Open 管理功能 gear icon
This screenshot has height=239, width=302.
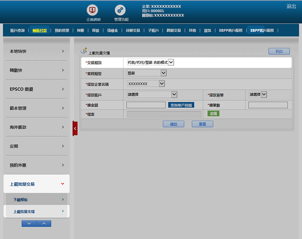(120, 10)
